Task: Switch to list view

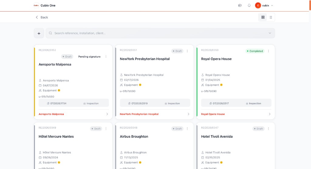Action: [271, 17]
